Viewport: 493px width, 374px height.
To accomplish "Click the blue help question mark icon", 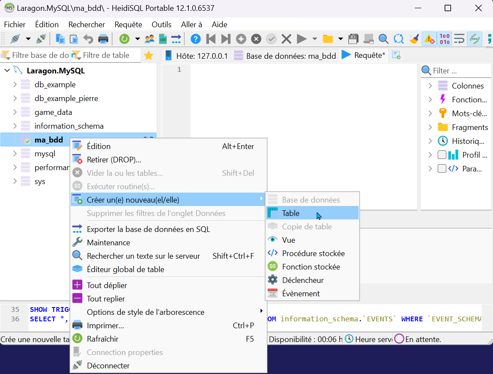I will click(x=195, y=39).
